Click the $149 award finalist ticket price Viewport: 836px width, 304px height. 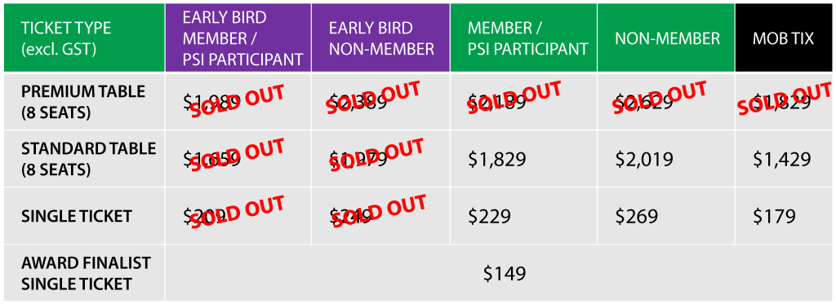pyautogui.click(x=505, y=273)
